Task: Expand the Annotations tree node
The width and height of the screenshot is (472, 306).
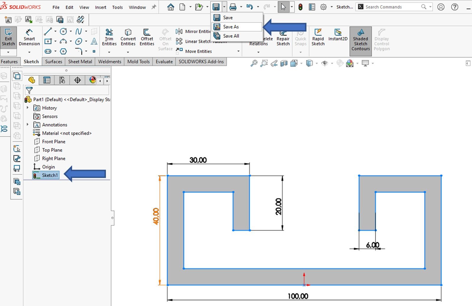Action: [x=28, y=124]
